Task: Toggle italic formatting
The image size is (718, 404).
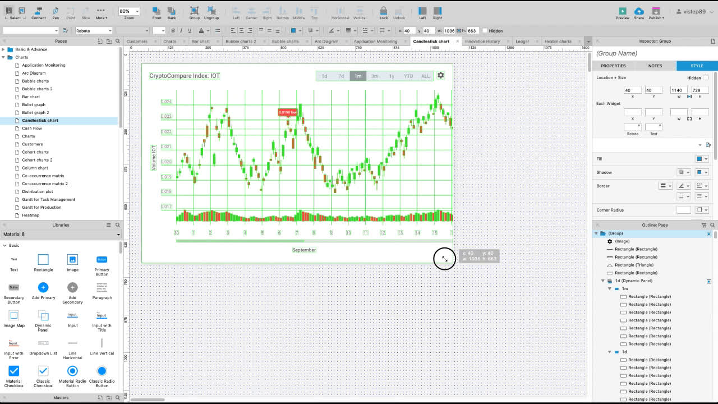Action: 181,31
